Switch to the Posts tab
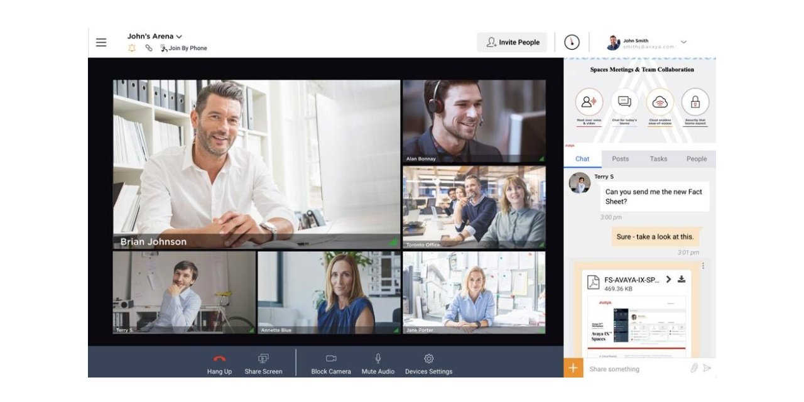Screen dimensions: 804x402 click(620, 159)
